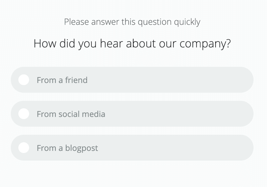Click the "How did you hear" question heading
Screen dimensions: 267x187
pyautogui.click(x=132, y=44)
